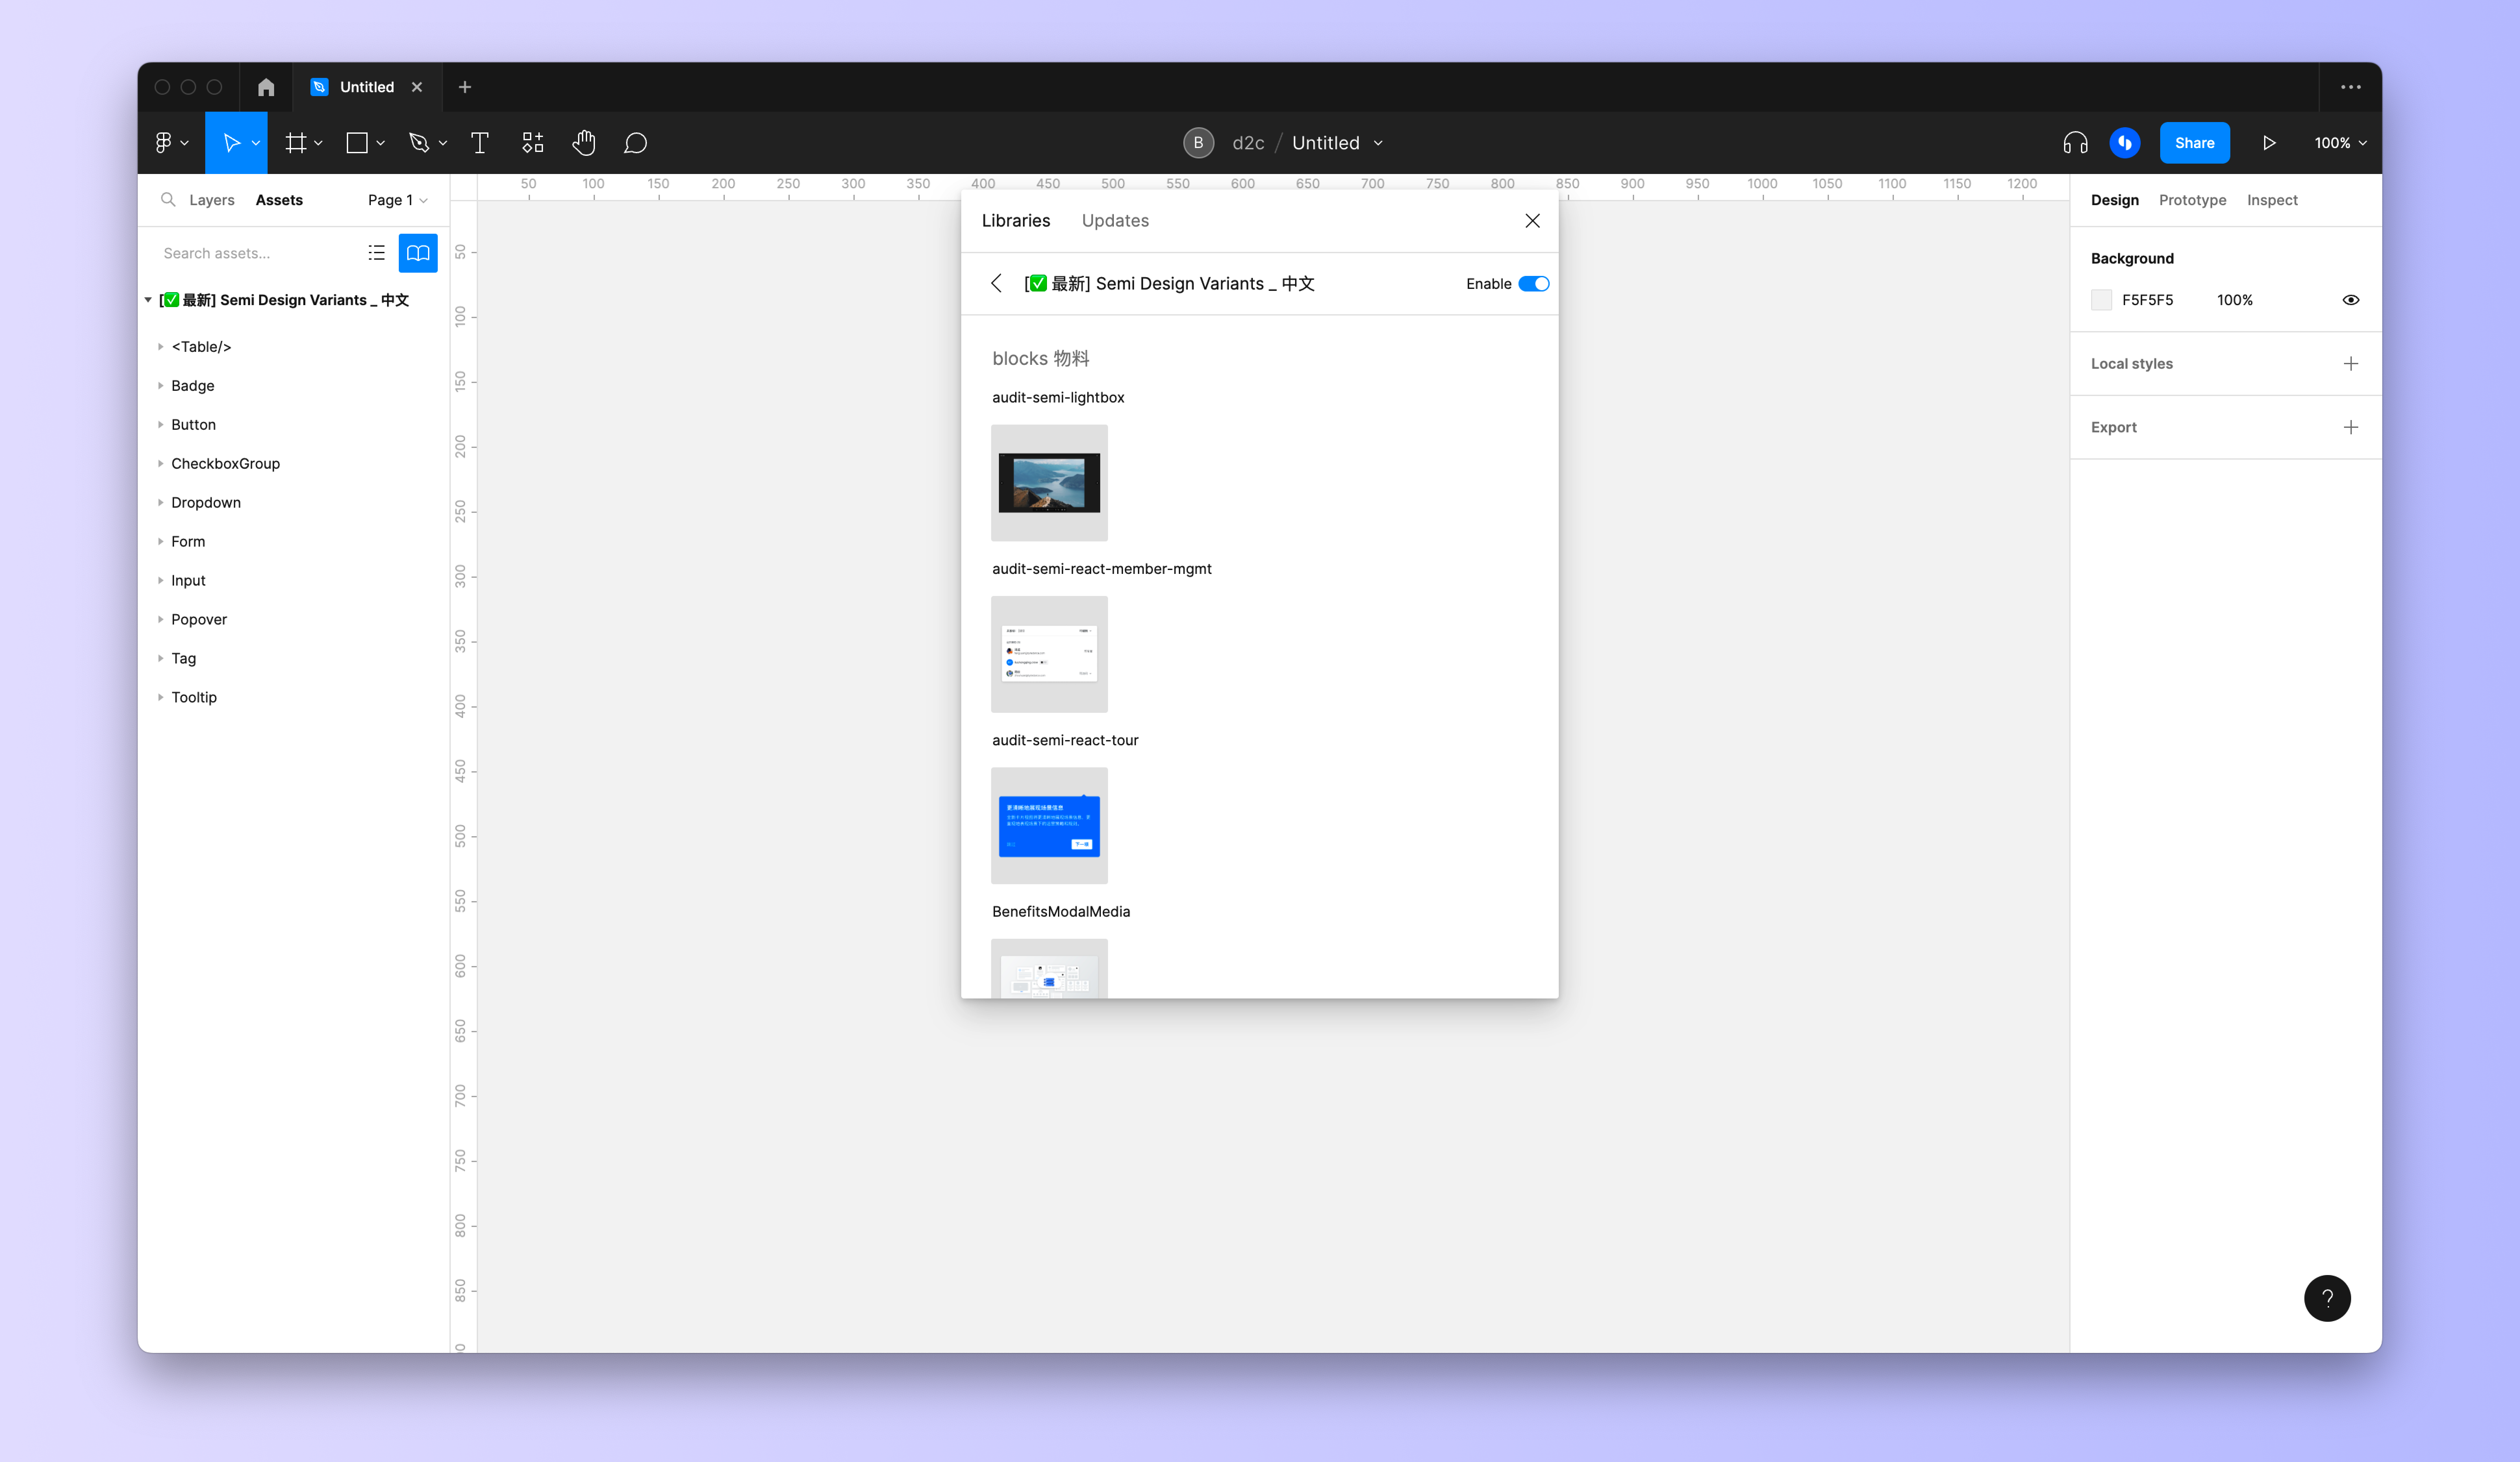Toggle the library Enable switch
The image size is (2520, 1462).
pos(1534,284)
